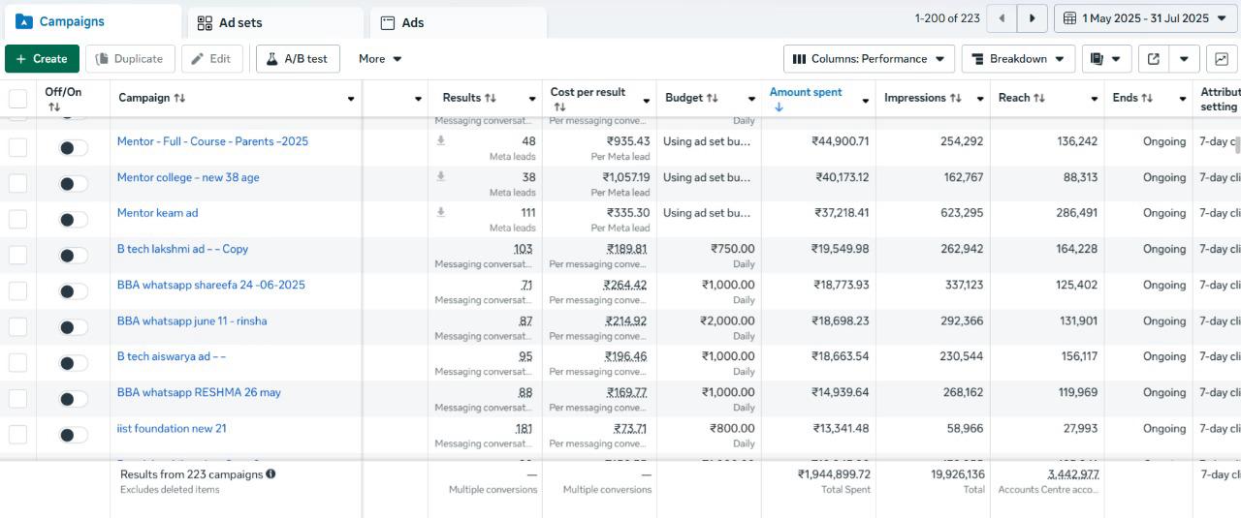Screen dimensions: 1241x518
Task: Start an A/B test
Action: click(x=298, y=59)
